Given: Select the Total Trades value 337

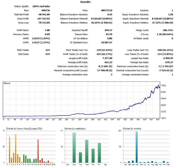Looking at the screenshot, I should (48, 50).
